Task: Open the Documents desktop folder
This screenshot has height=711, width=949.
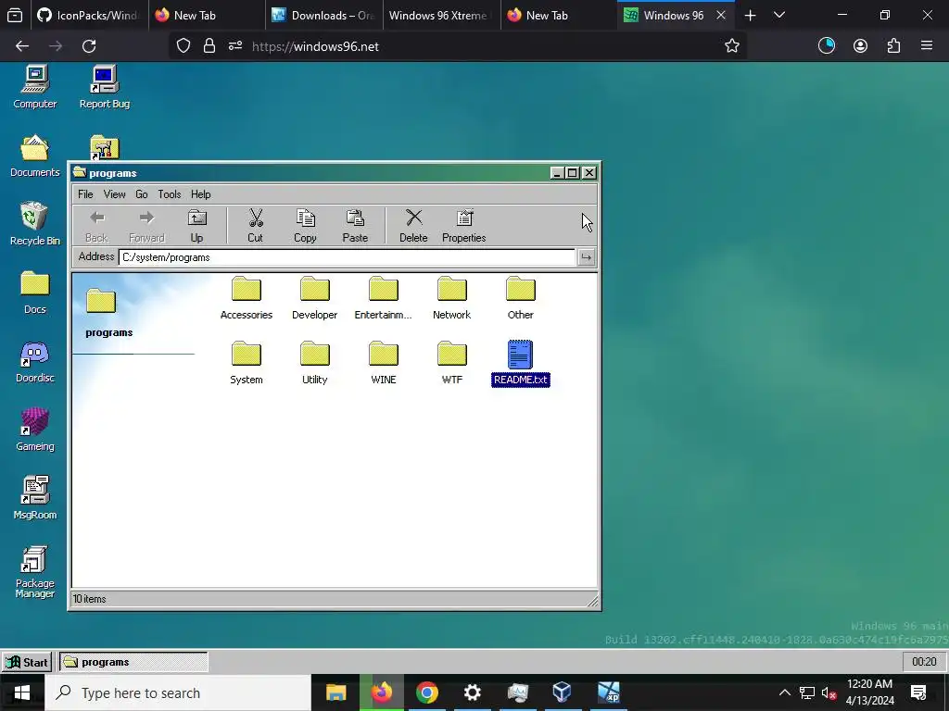Action: 35,156
